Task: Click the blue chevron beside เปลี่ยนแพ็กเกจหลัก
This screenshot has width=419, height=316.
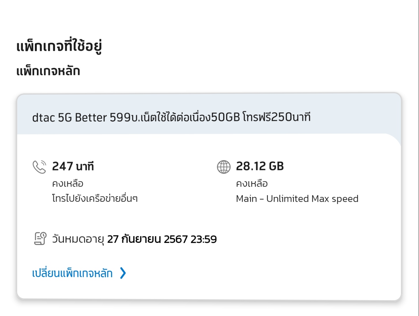Action: [123, 273]
